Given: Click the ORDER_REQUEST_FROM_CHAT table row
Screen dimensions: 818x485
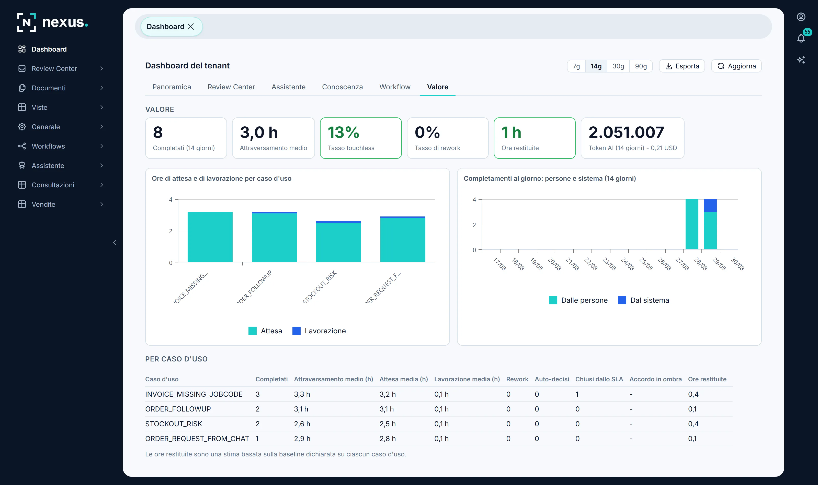Looking at the screenshot, I should click(438, 439).
